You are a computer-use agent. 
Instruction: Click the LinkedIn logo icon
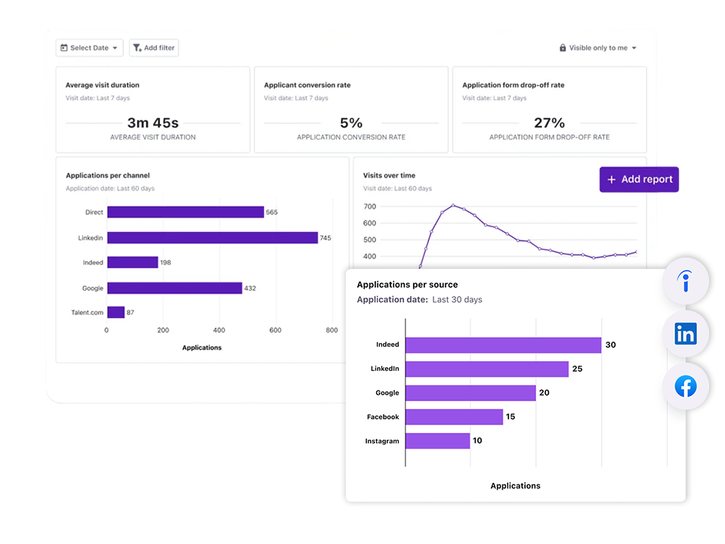tap(685, 333)
